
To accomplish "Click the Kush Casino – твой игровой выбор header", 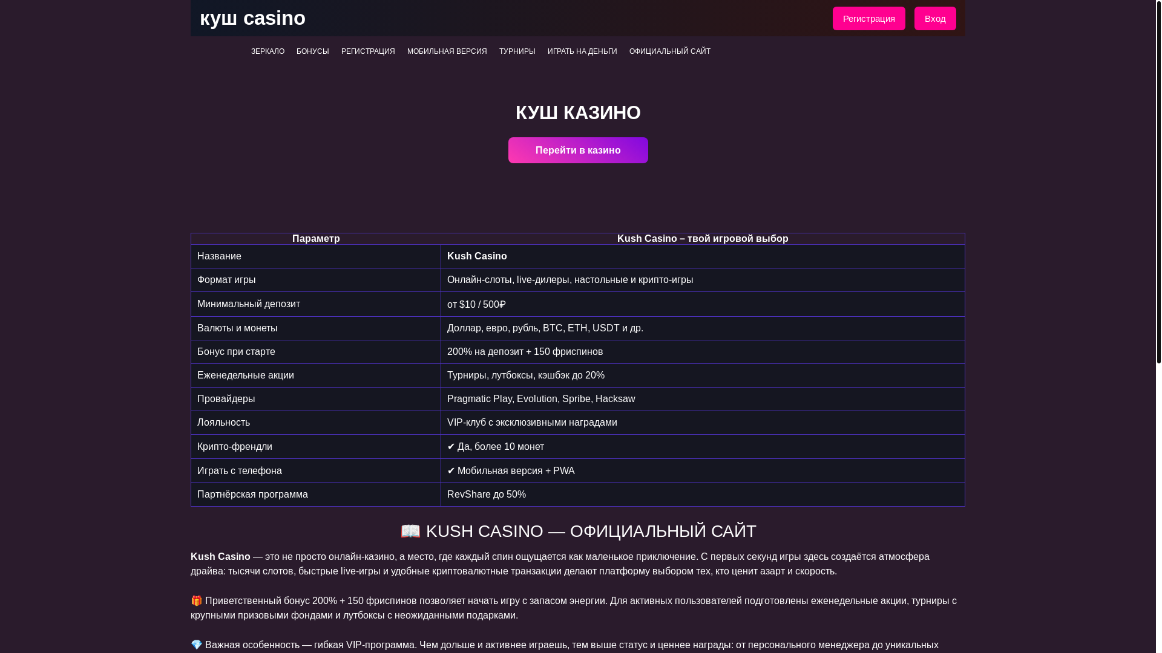I will coord(703,239).
